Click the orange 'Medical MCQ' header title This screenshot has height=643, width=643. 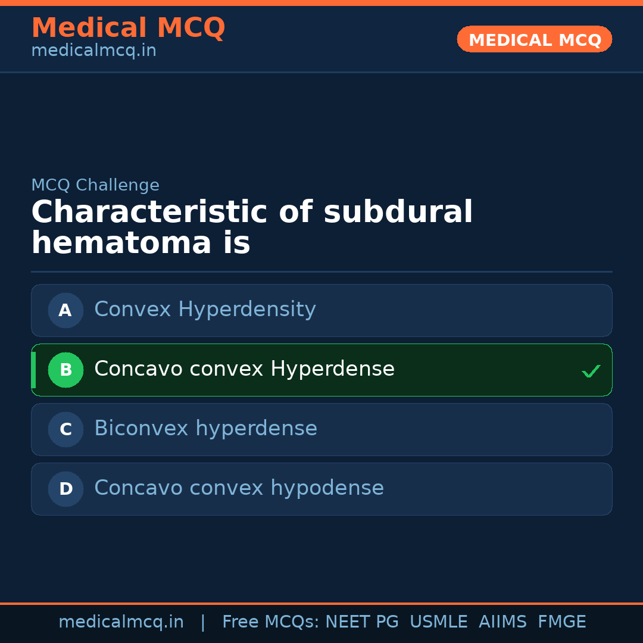128,28
